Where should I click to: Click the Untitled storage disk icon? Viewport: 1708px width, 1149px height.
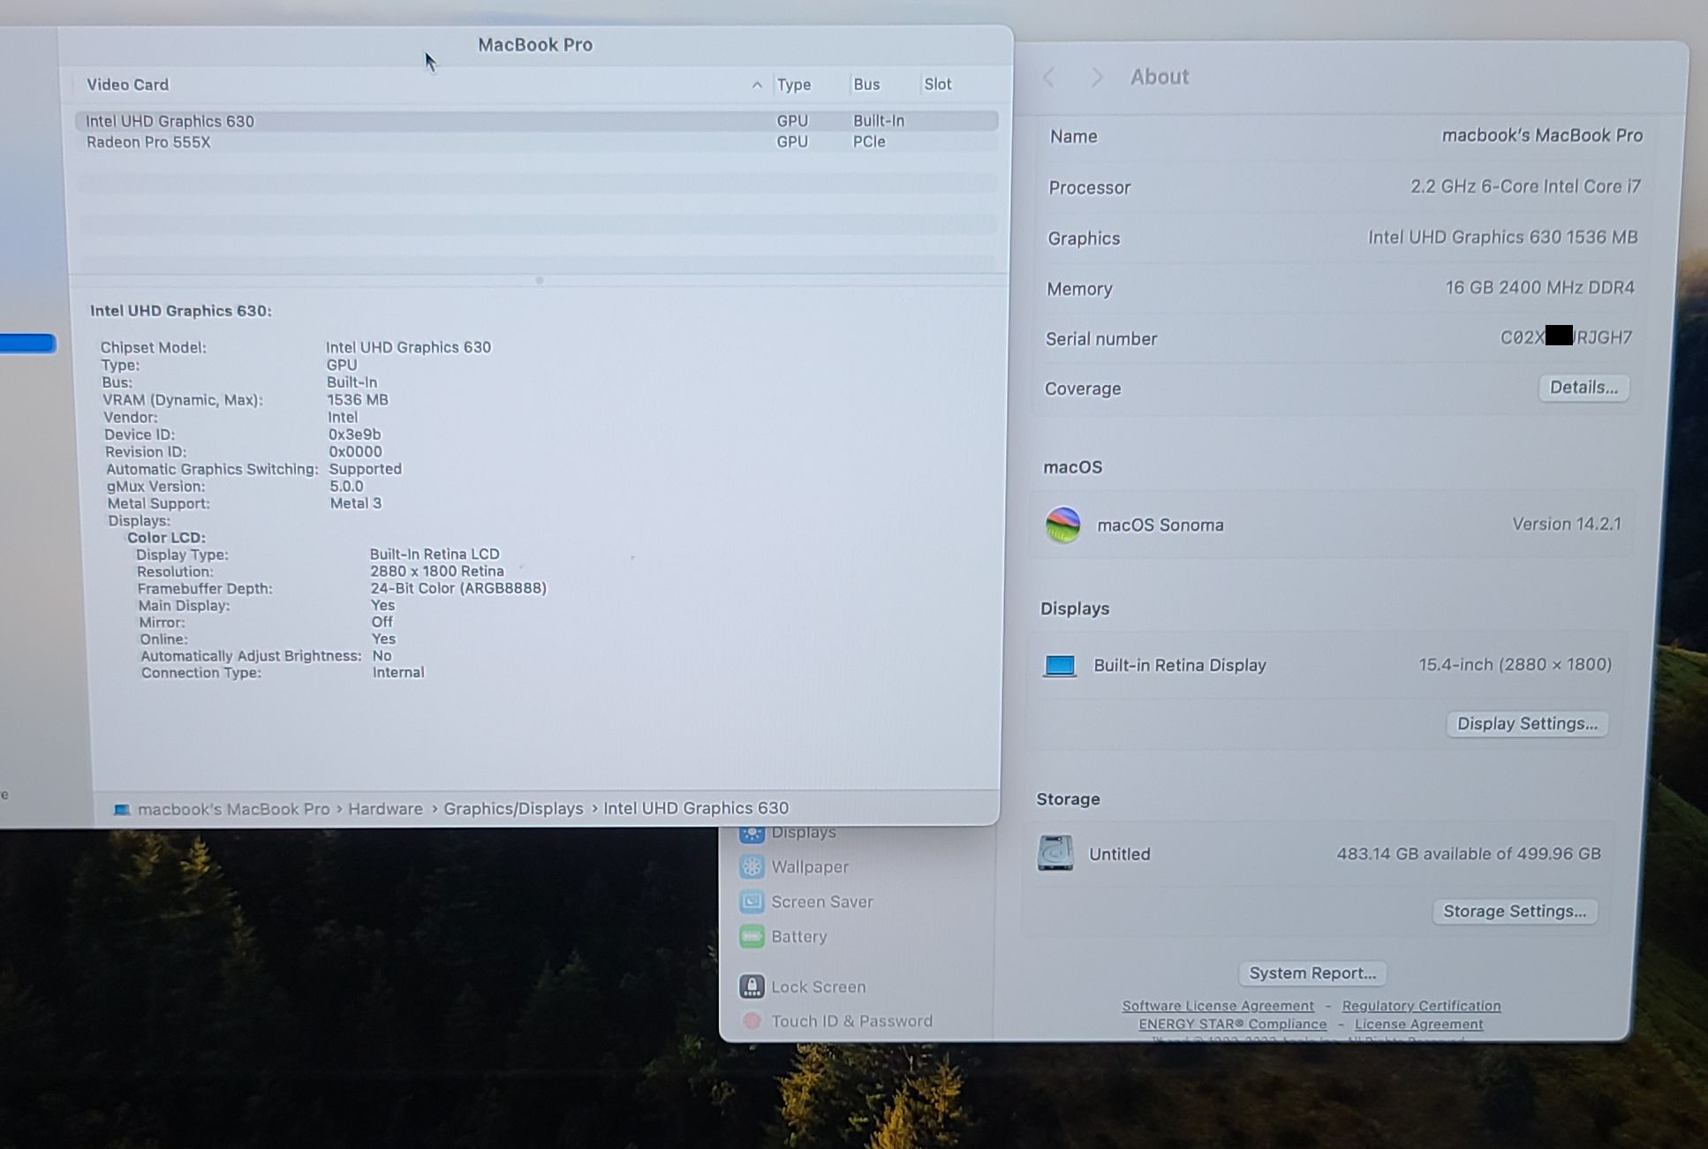1054,853
